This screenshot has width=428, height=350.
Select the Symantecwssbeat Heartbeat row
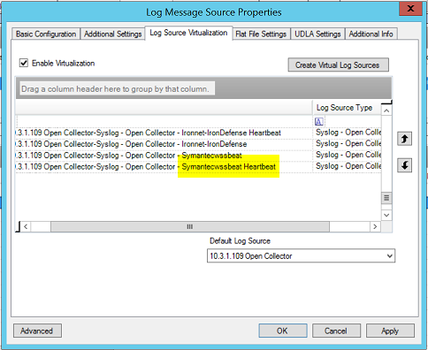198,167
